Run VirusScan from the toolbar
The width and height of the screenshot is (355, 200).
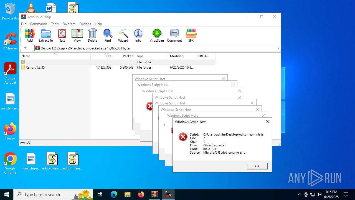(x=157, y=35)
